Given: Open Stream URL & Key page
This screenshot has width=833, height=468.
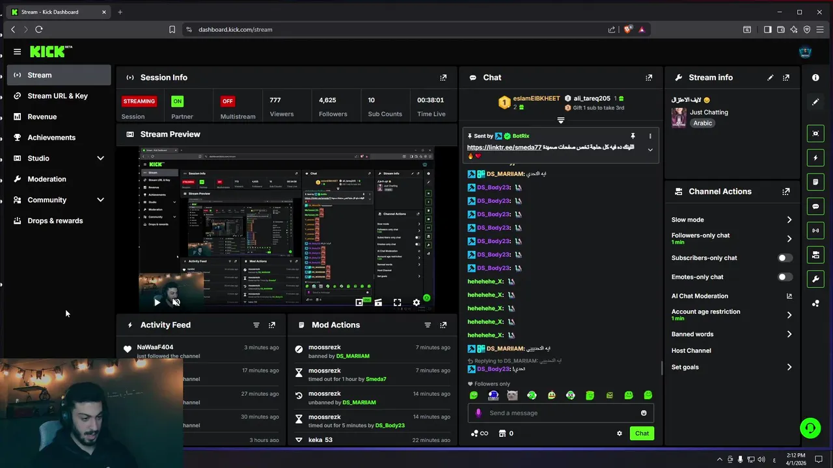Looking at the screenshot, I should [59, 96].
